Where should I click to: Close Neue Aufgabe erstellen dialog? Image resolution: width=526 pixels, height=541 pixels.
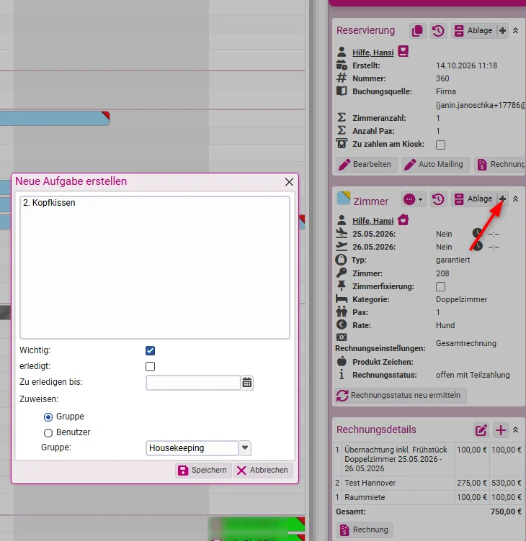pyautogui.click(x=289, y=182)
